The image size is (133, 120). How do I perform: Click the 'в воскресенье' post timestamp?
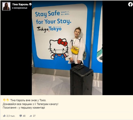(20, 8)
